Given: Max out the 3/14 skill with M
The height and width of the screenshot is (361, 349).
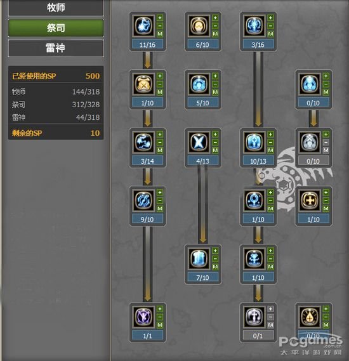Looking at the screenshot, I should (160, 150).
